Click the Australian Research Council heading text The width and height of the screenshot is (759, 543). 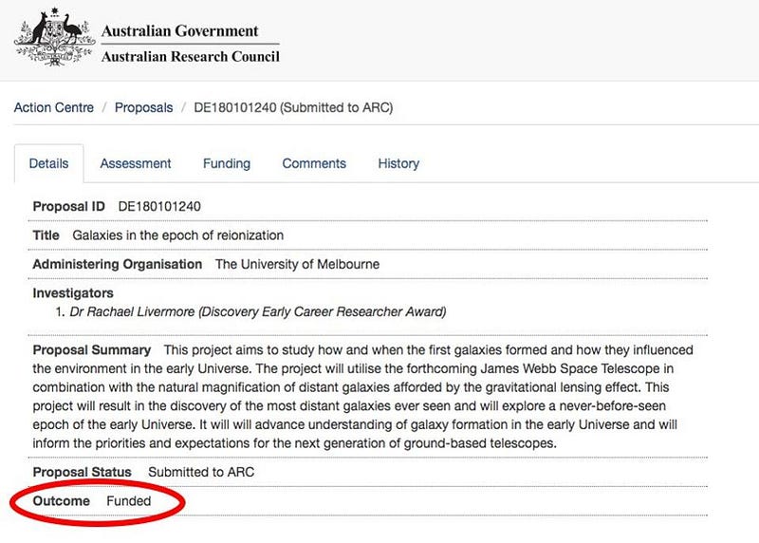click(x=191, y=57)
